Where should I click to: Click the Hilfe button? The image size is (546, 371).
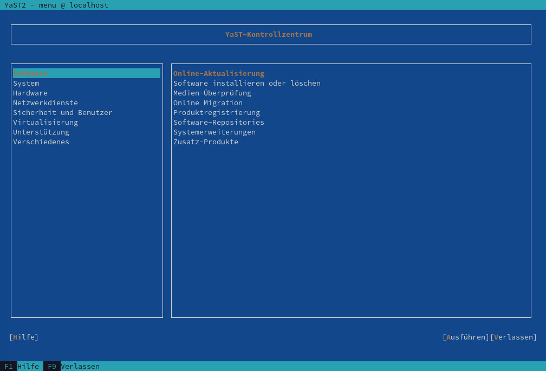(24, 337)
